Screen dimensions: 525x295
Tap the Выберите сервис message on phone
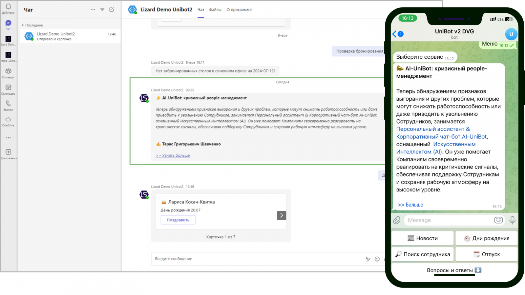pos(425,57)
